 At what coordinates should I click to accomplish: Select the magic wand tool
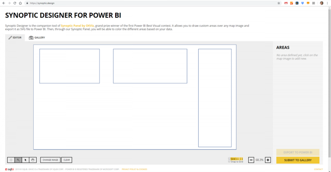[18, 160]
